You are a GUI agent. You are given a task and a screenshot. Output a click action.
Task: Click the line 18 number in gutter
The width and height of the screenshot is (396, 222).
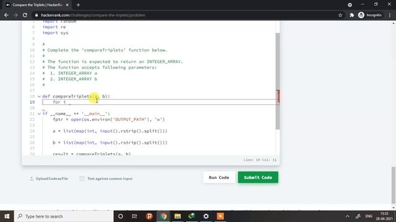tap(32, 96)
